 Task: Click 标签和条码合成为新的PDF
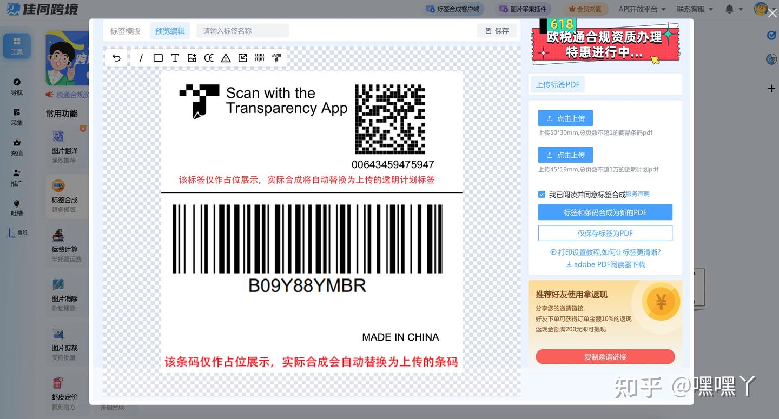605,212
